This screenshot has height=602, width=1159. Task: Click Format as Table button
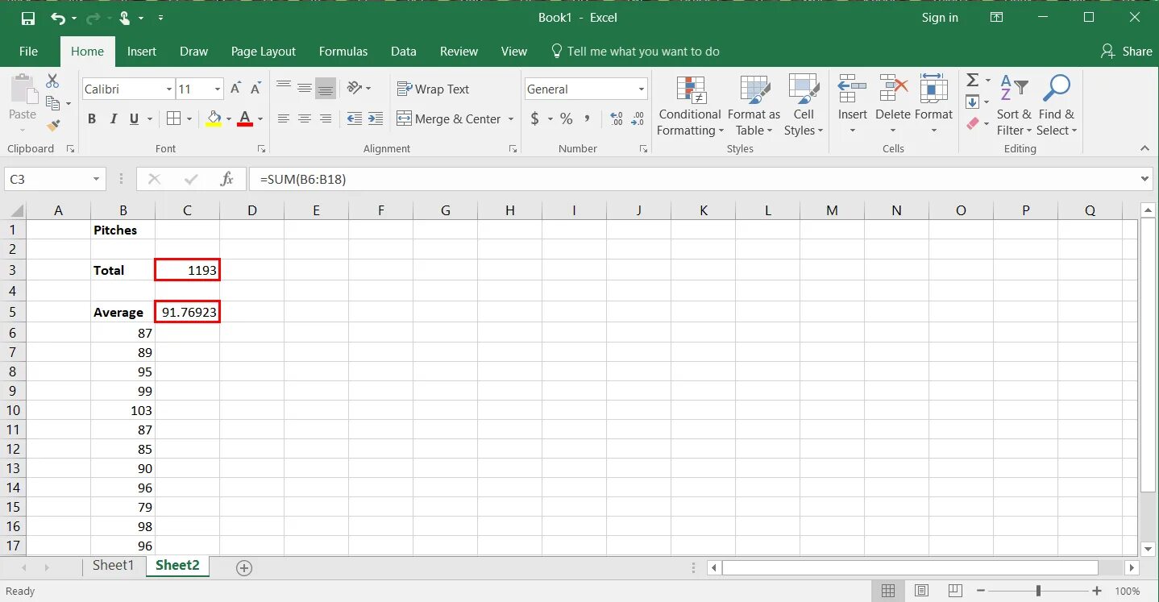click(754, 106)
